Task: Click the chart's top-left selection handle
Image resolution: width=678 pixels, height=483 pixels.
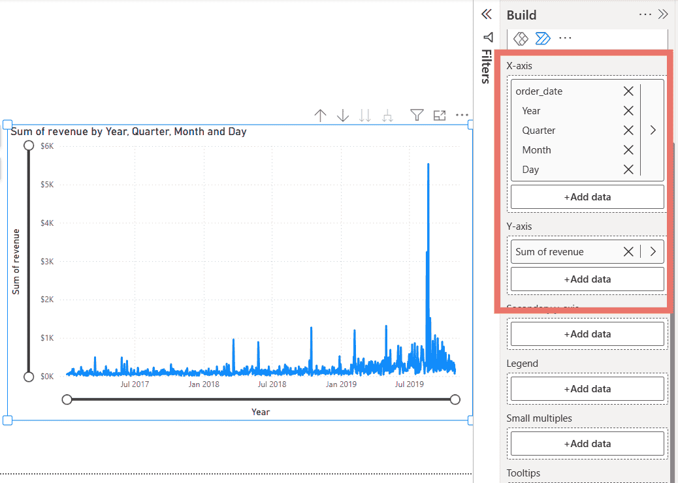Action: coord(7,125)
